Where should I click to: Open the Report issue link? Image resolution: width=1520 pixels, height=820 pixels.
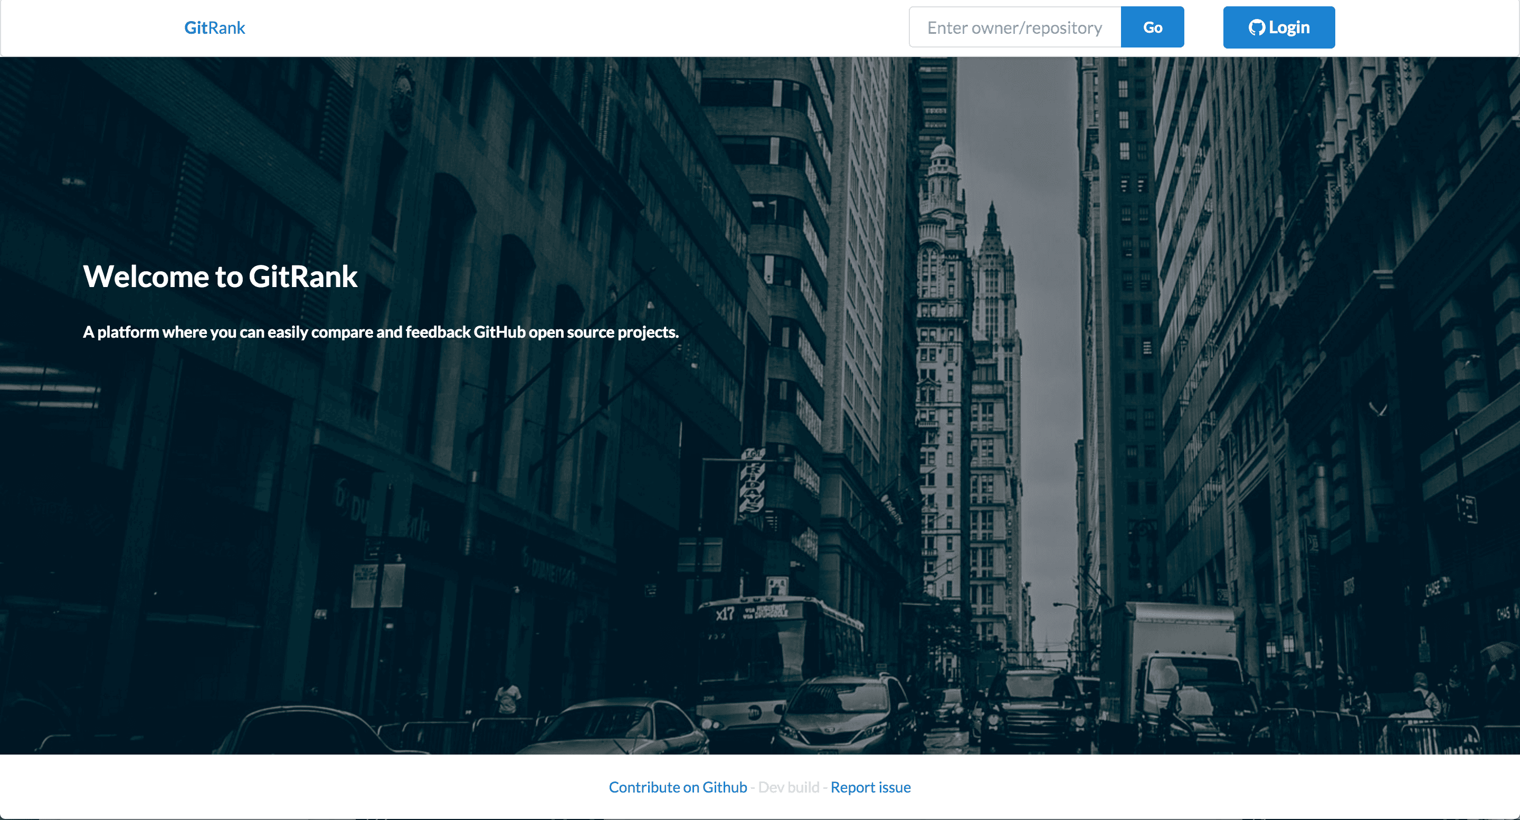click(x=870, y=787)
